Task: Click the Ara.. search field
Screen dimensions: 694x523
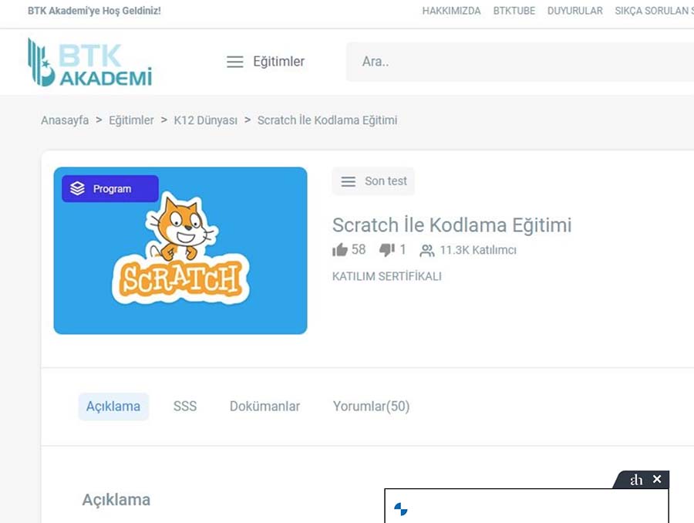Action: click(520, 62)
